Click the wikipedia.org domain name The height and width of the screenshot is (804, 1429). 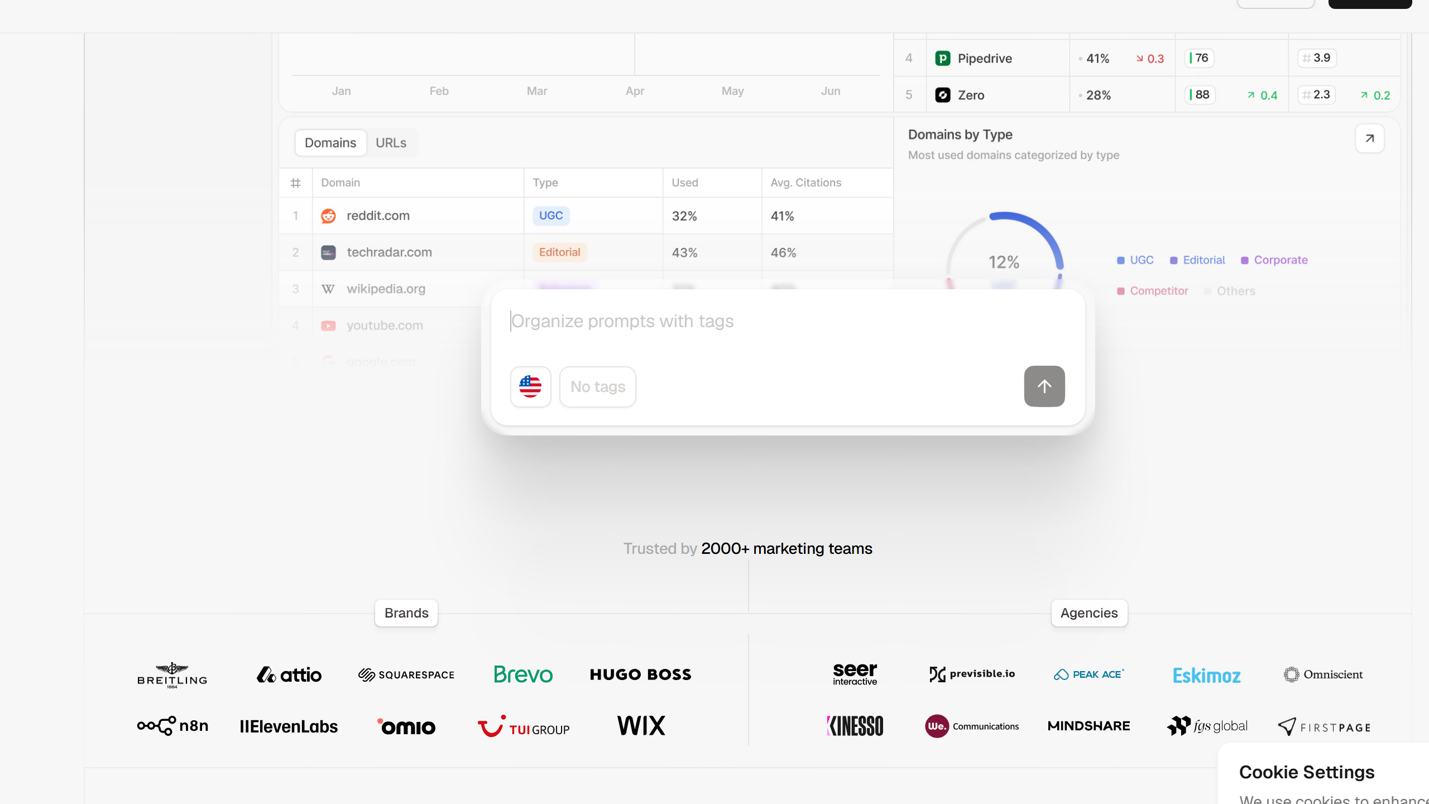386,289
